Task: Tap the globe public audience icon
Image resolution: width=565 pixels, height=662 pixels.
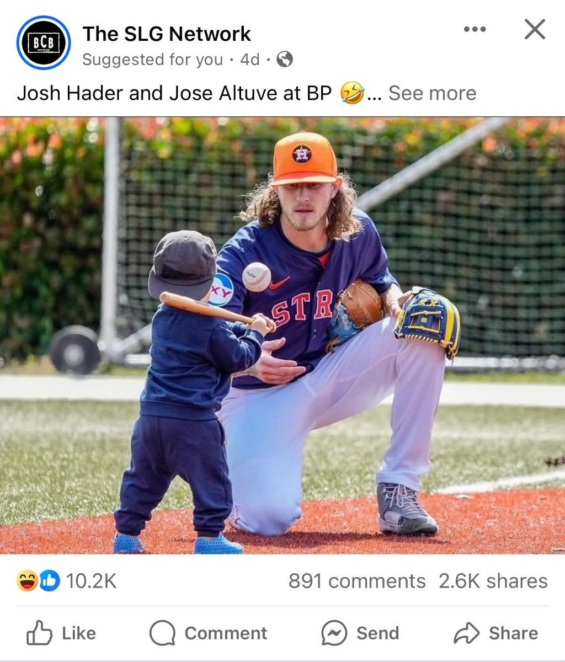Action: click(285, 59)
